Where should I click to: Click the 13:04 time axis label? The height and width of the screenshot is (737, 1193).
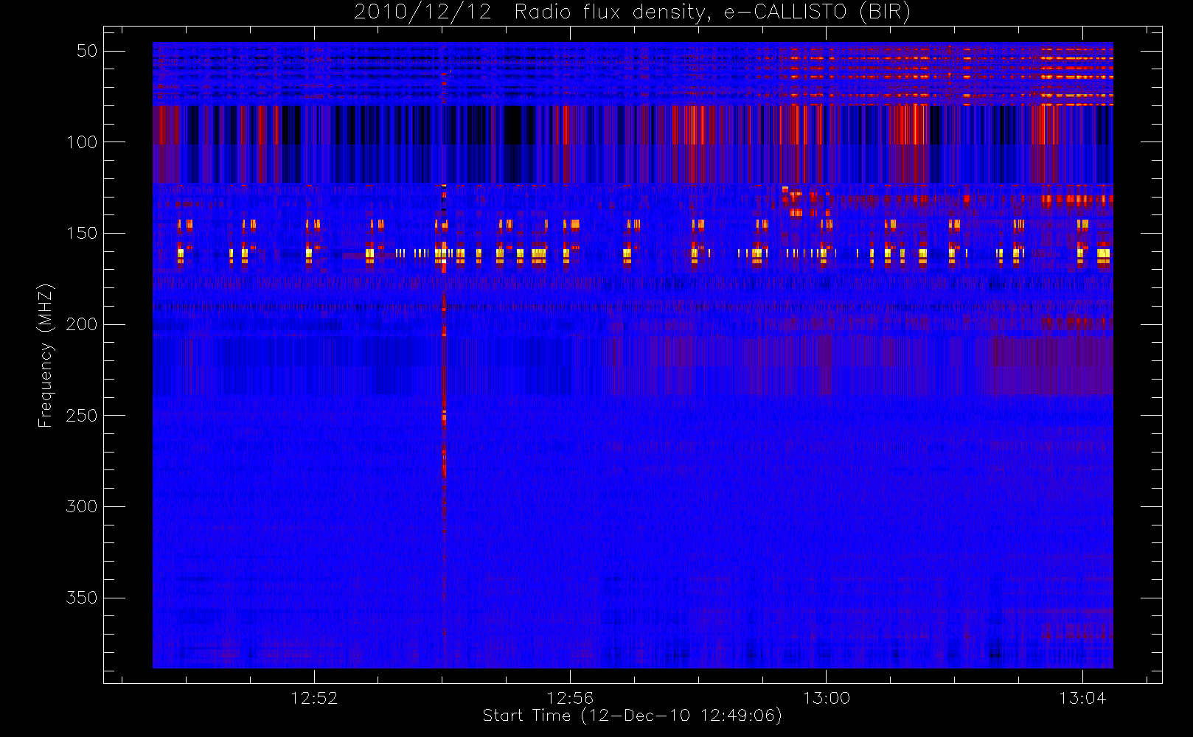1082,698
